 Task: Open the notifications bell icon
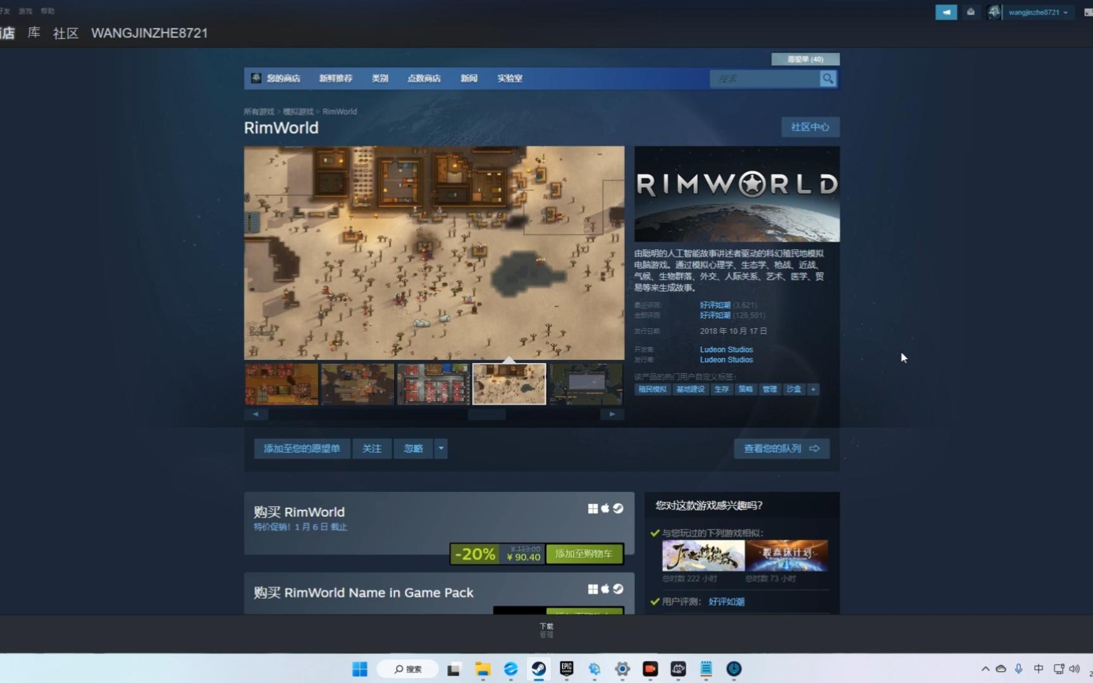(970, 12)
